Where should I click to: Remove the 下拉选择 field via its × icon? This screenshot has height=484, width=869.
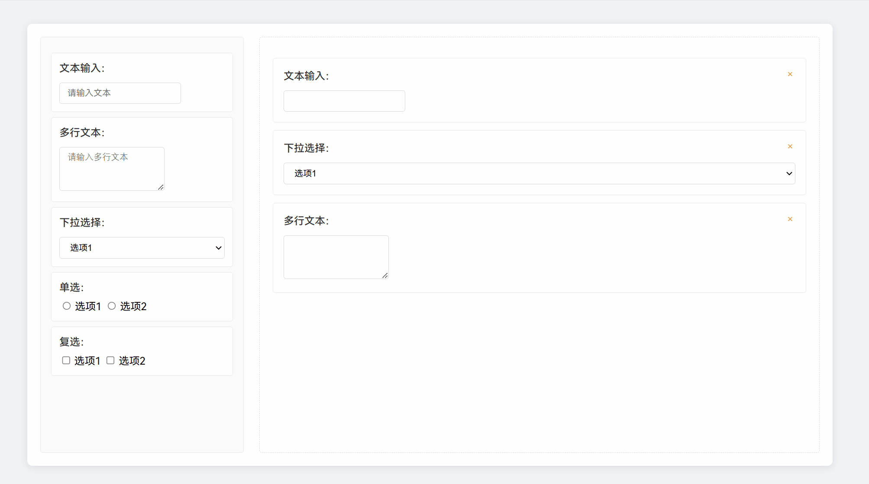tap(790, 146)
